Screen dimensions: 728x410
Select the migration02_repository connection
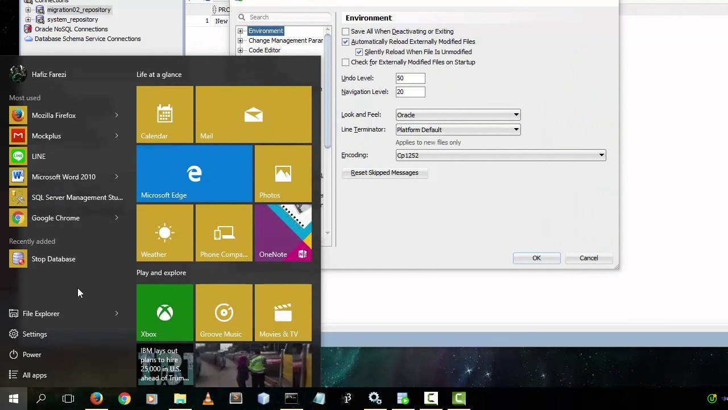point(78,10)
